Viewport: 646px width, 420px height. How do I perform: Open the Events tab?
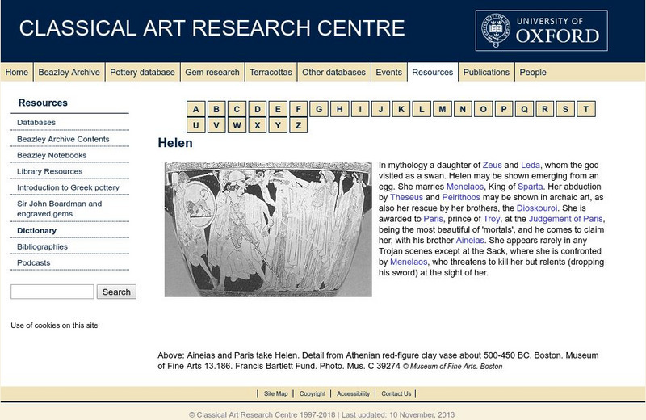point(388,73)
